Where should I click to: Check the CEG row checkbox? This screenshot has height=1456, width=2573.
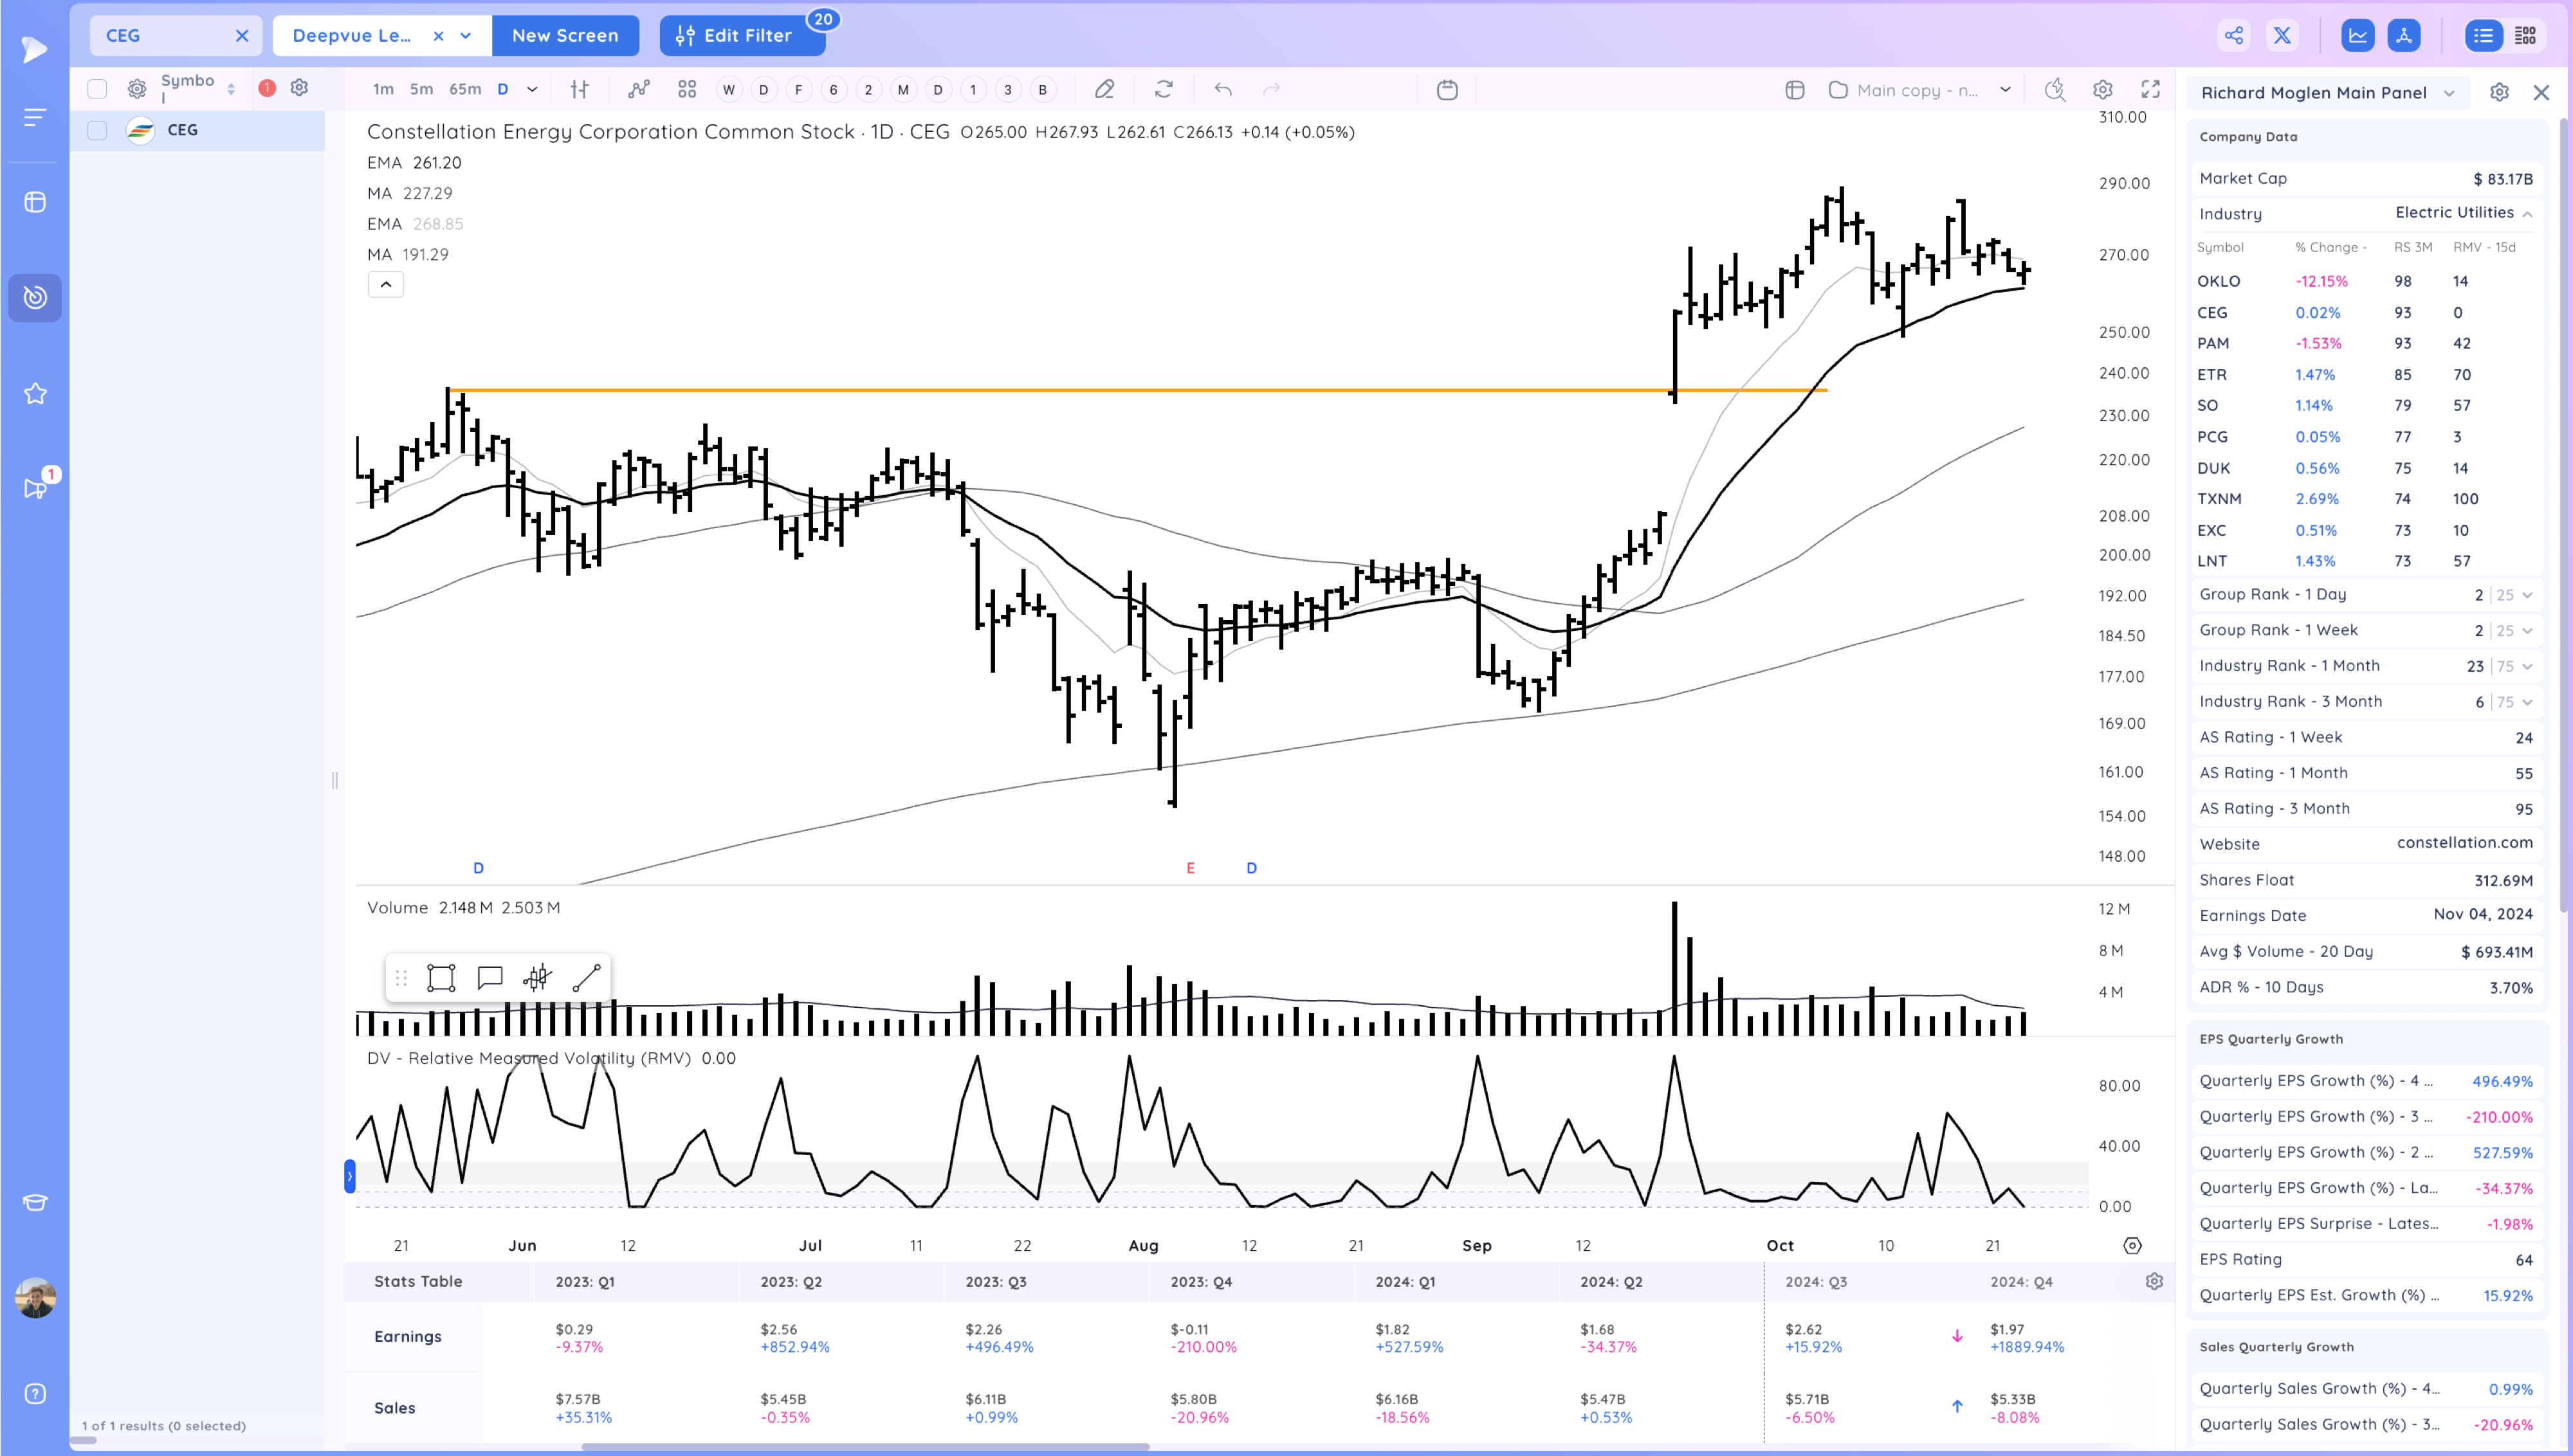point(97,130)
